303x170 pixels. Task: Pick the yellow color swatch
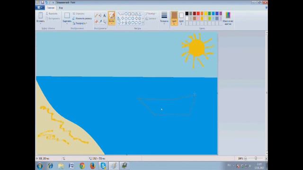point(205,14)
